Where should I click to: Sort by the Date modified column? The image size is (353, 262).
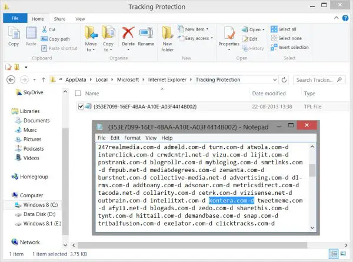269,93
